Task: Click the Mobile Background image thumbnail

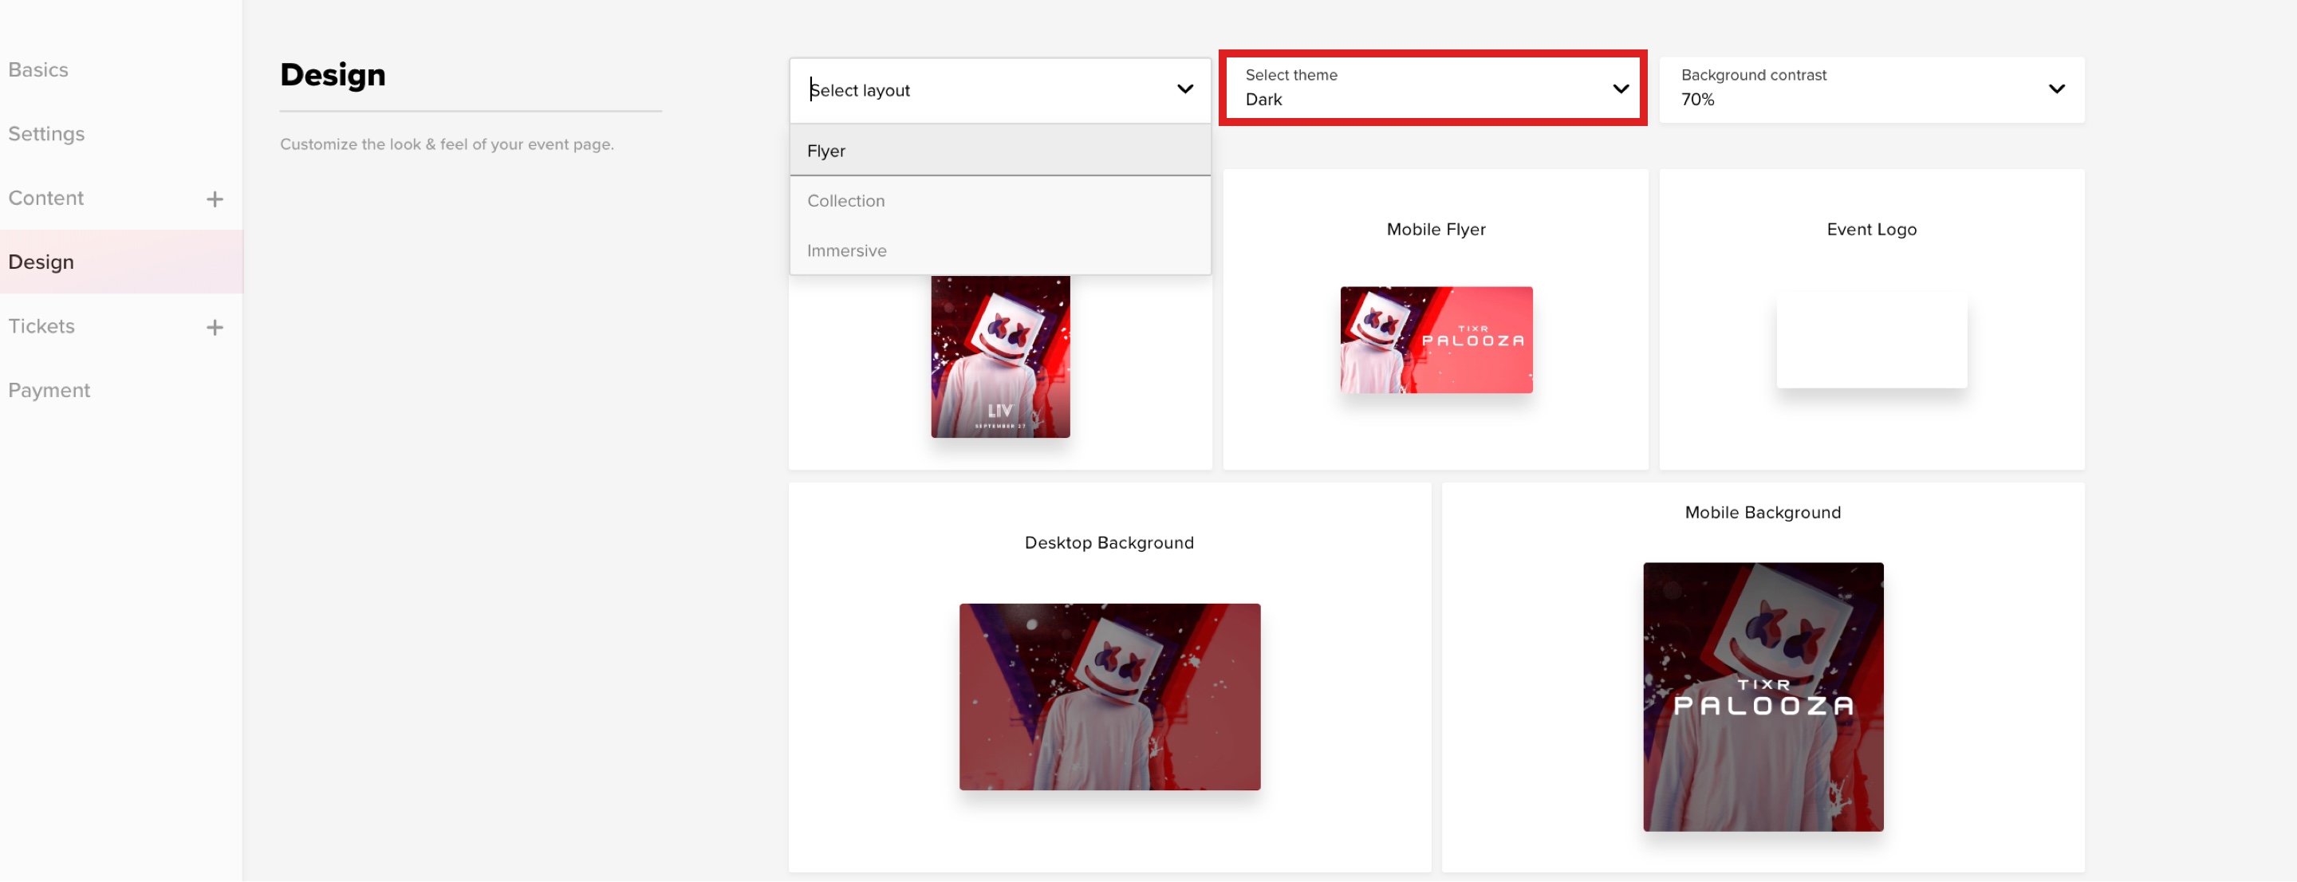Action: [x=1763, y=698]
